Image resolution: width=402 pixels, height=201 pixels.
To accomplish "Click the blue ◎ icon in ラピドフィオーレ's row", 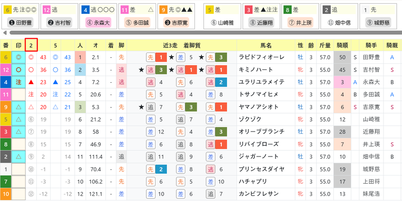I will point(55,57).
